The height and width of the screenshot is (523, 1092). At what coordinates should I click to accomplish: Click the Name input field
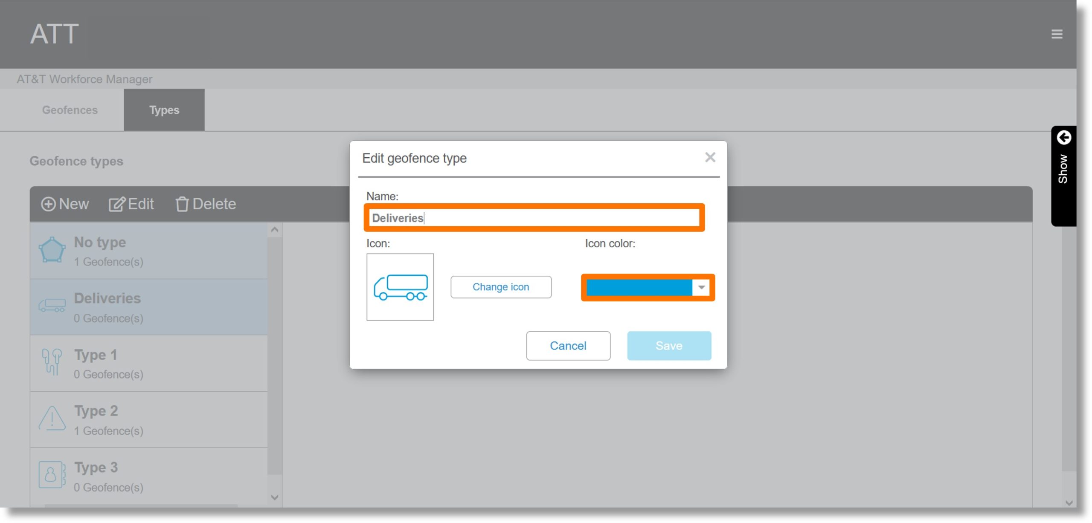click(x=534, y=218)
